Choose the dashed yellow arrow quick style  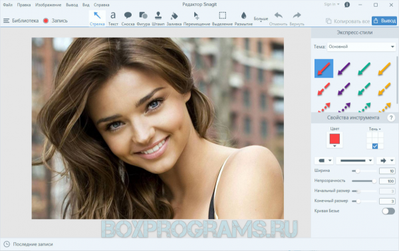(384, 89)
